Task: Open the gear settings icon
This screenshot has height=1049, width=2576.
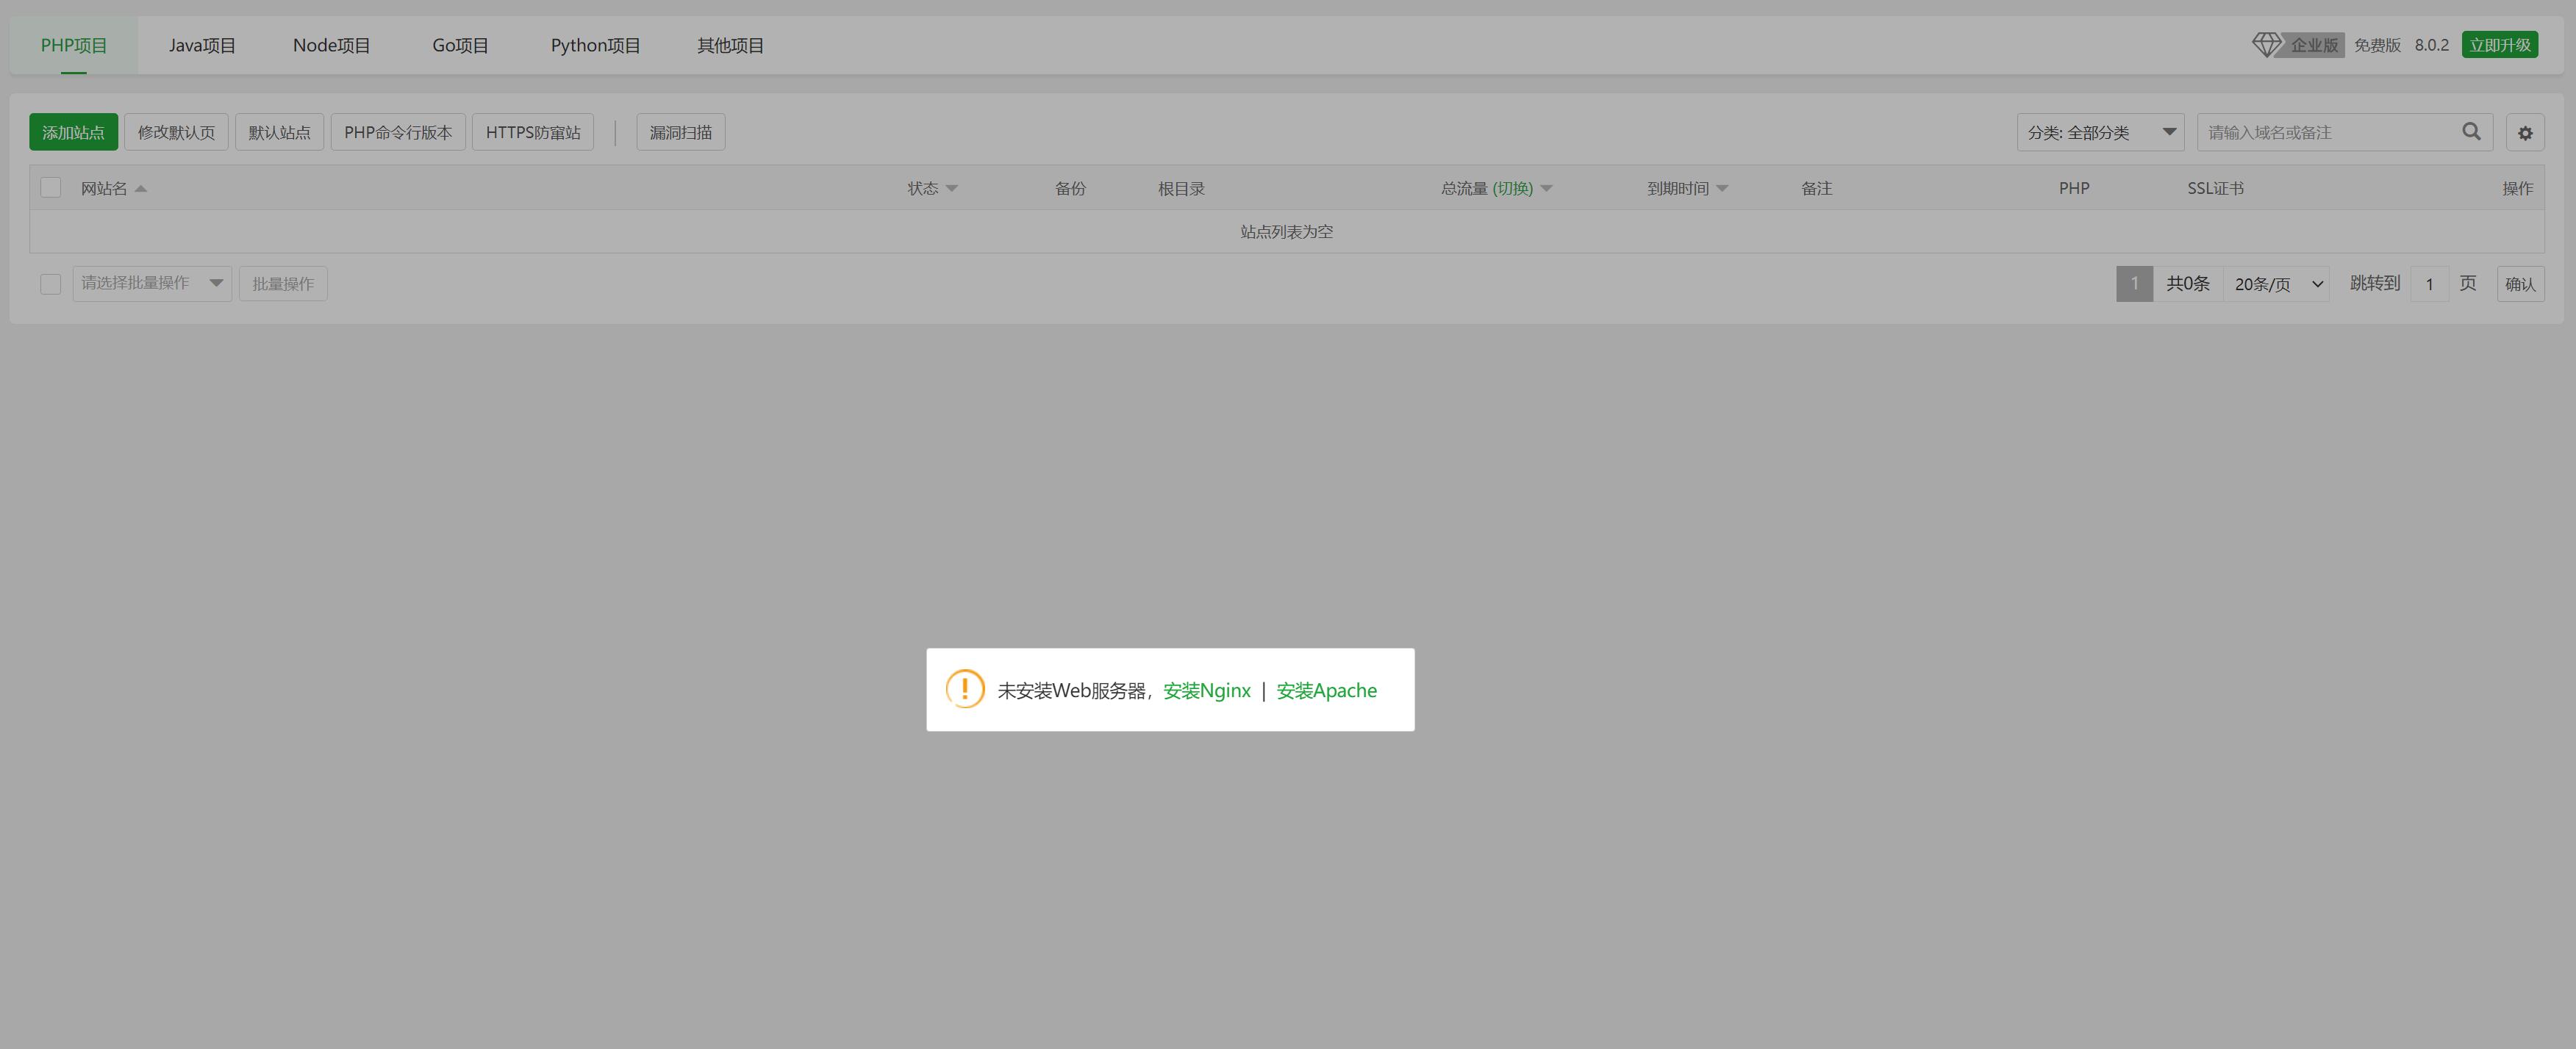Action: tap(2524, 133)
